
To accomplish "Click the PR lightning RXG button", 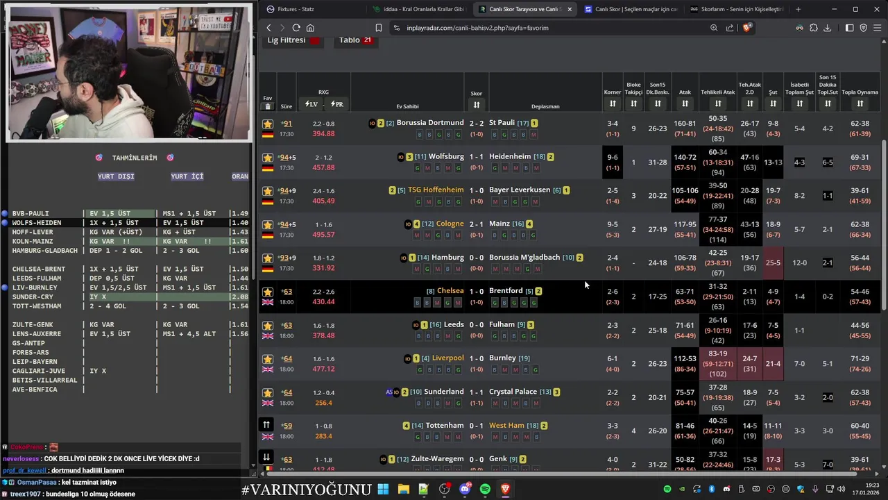I will [336, 104].
